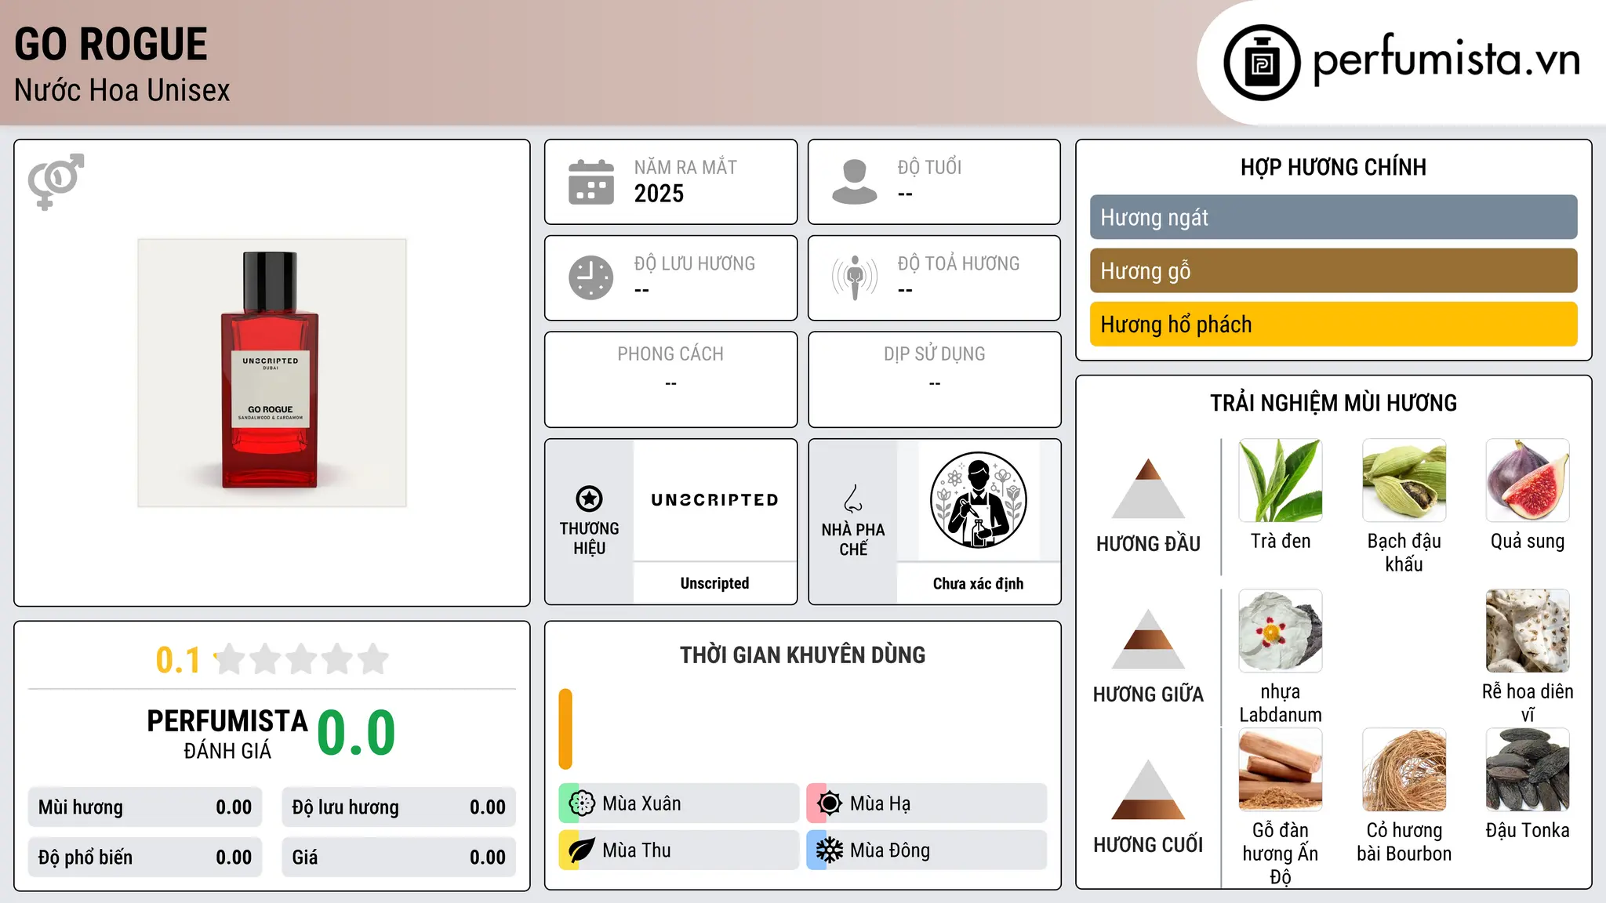Click the person icon beside Độ Tuổi
The width and height of the screenshot is (1606, 903).
pyautogui.click(x=855, y=182)
